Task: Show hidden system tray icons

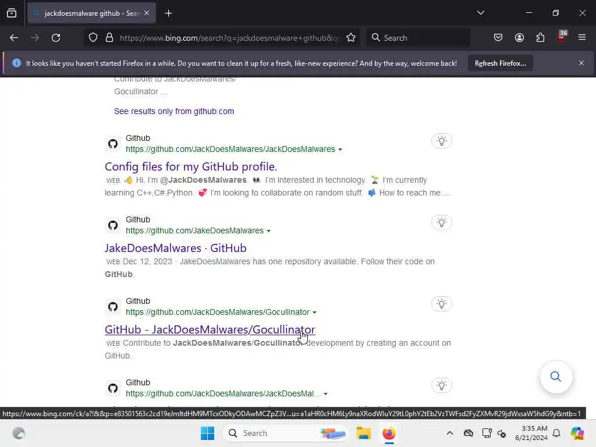Action: (x=450, y=433)
